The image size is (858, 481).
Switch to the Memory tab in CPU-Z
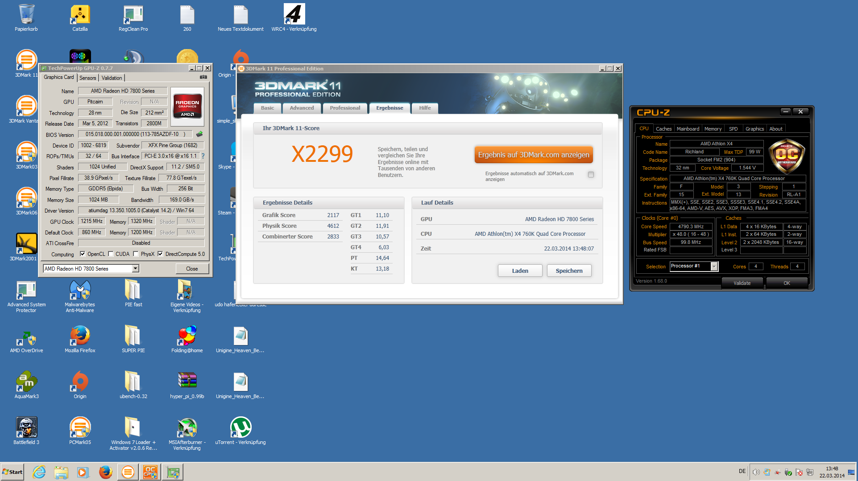click(x=713, y=129)
